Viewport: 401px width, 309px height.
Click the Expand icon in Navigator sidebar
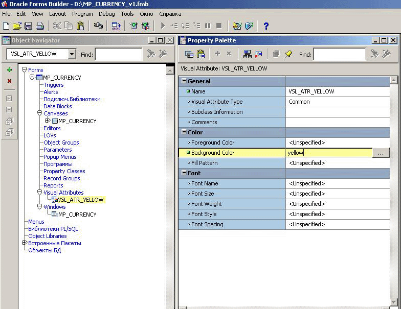coord(9,98)
